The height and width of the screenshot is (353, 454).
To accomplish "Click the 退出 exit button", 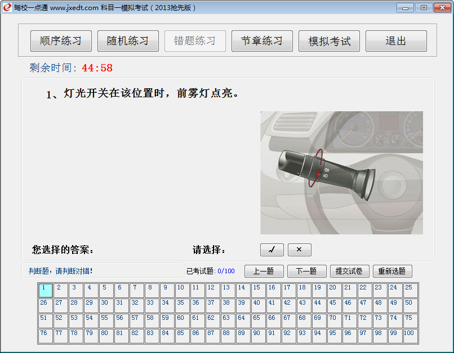I will [396, 40].
